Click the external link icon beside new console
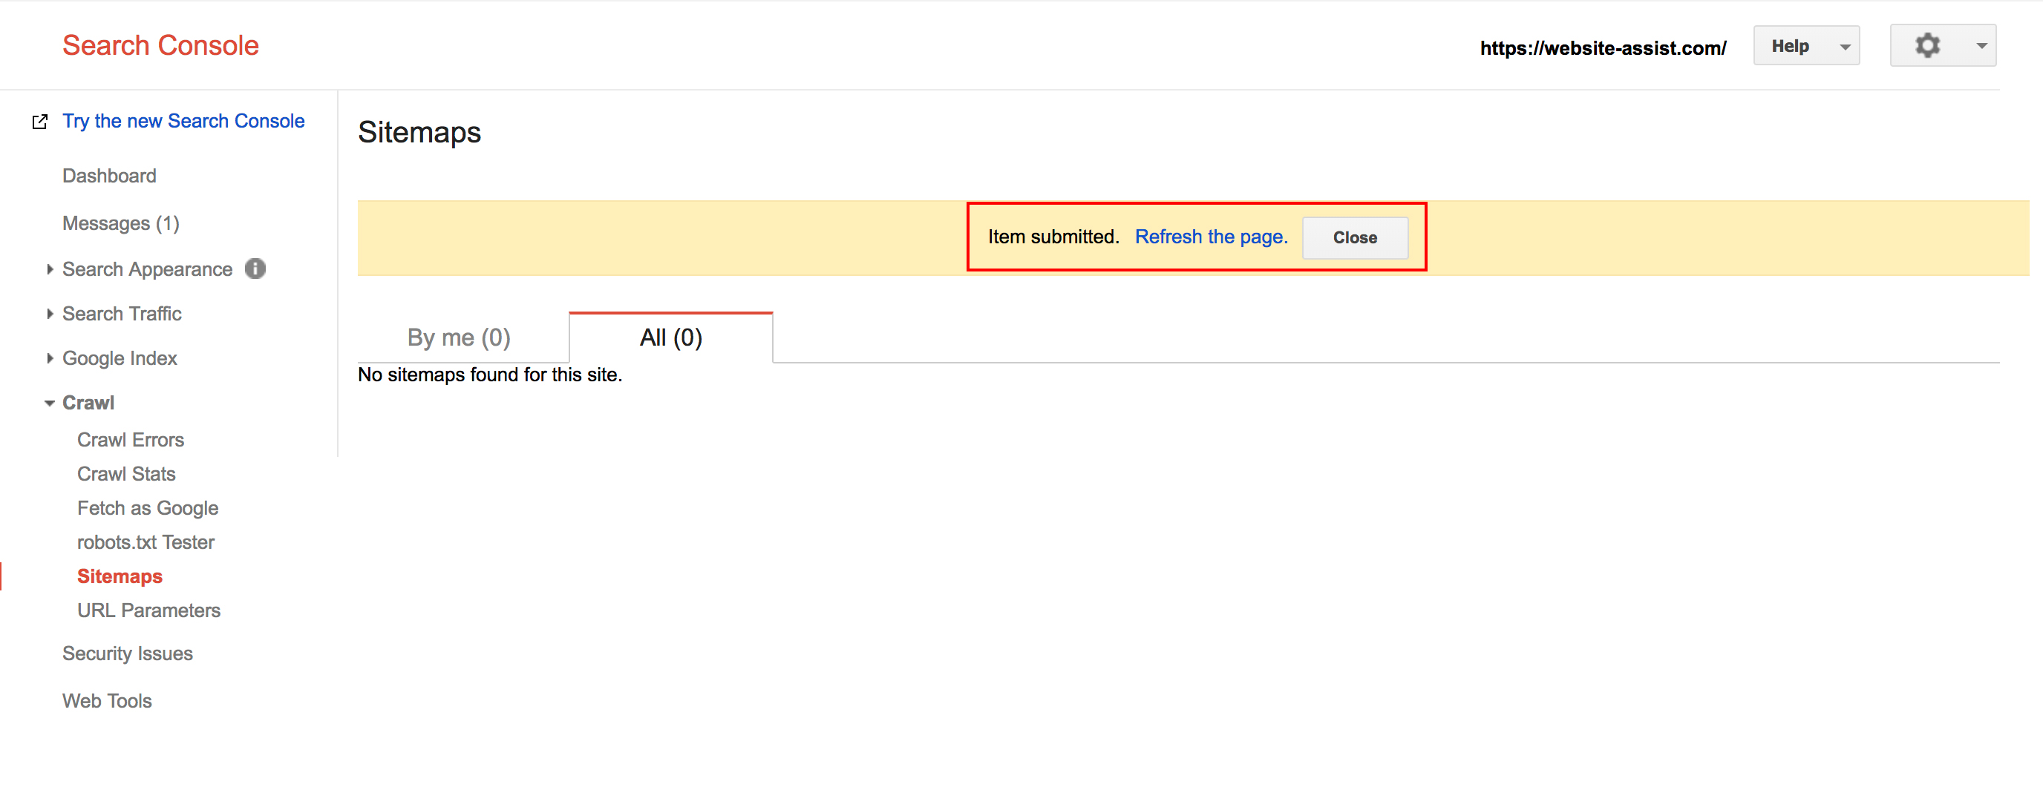Screen dimensions: 2043x810 pos(39,121)
